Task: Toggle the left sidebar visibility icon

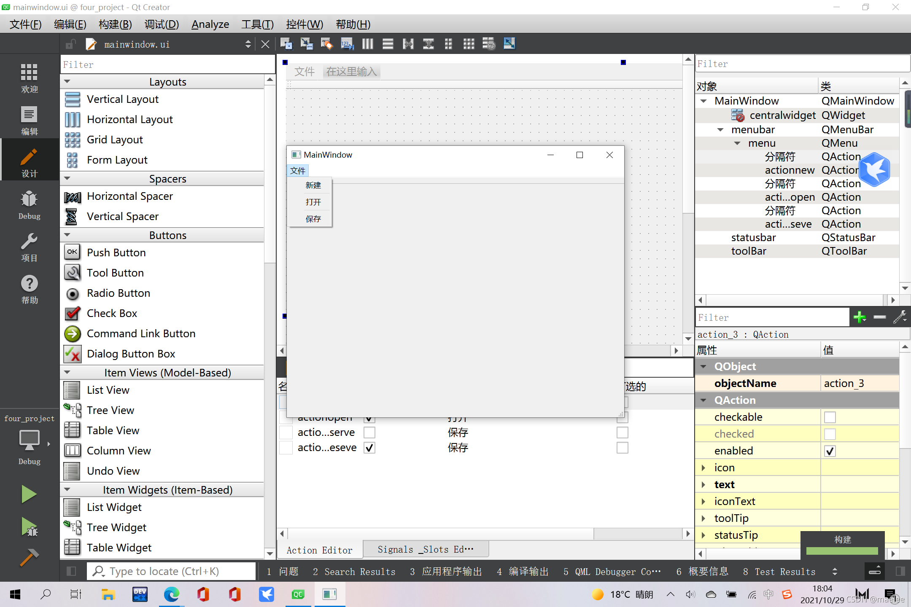Action: click(x=71, y=571)
